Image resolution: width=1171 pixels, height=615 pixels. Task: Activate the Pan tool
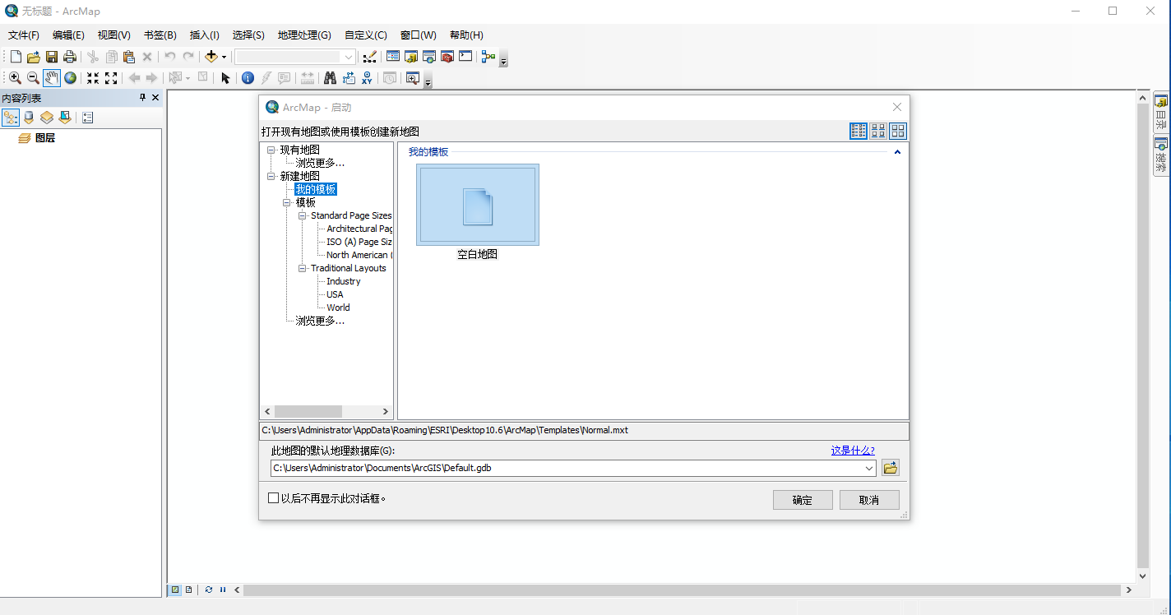click(x=51, y=77)
